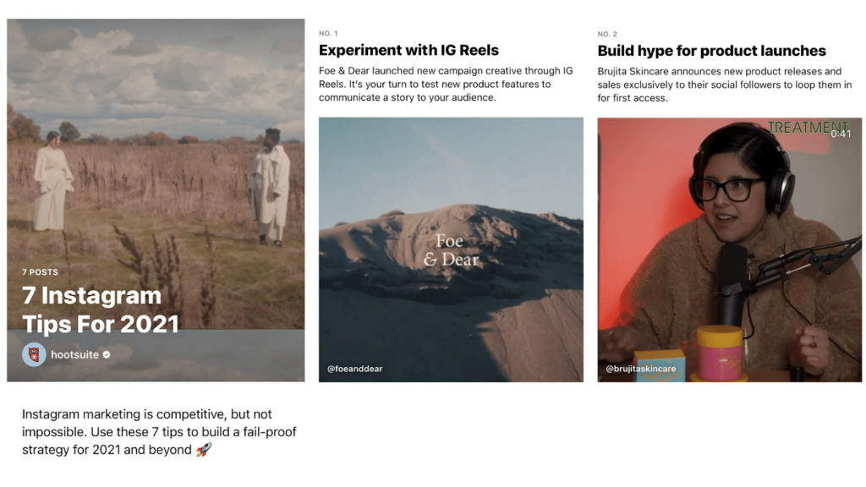This screenshot has height=487, width=866.
Task: Click the TREATMENT text overlay on the video
Action: [807, 127]
